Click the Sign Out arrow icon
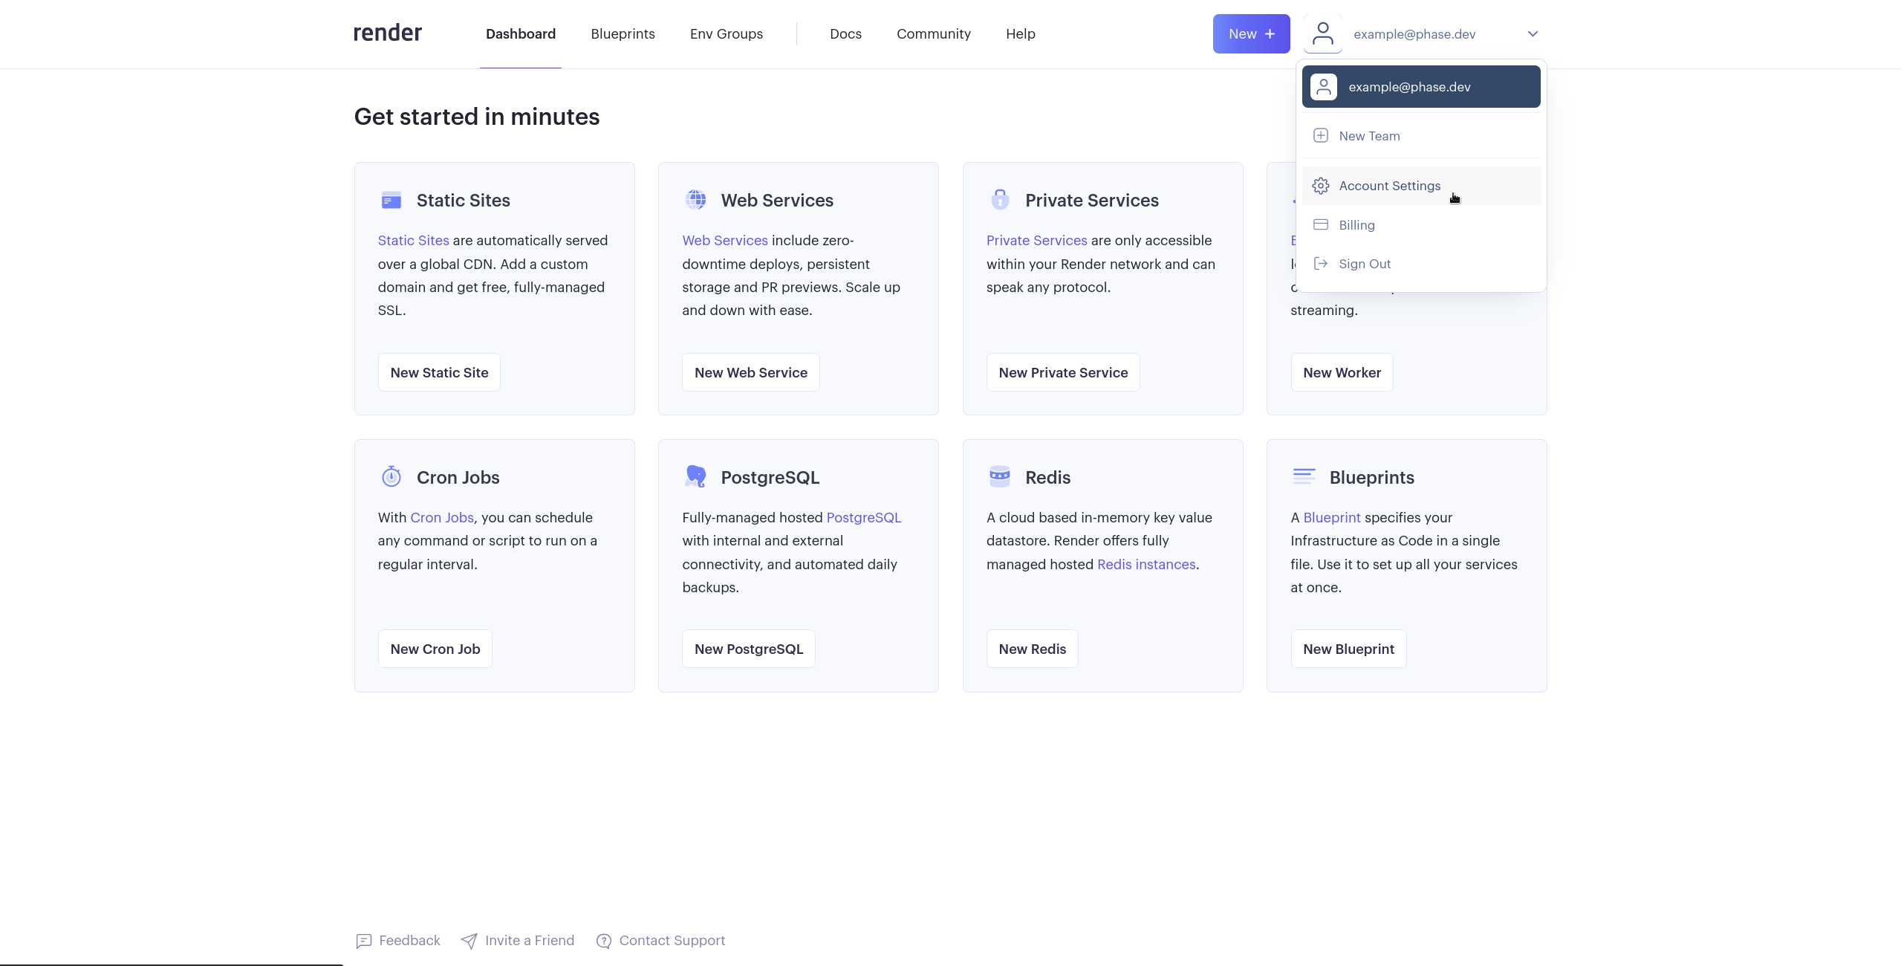This screenshot has width=1901, height=966. point(1320,263)
